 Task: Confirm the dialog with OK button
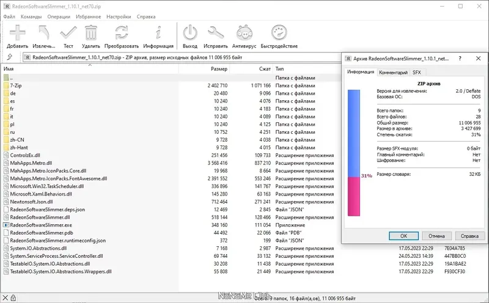tap(403, 236)
